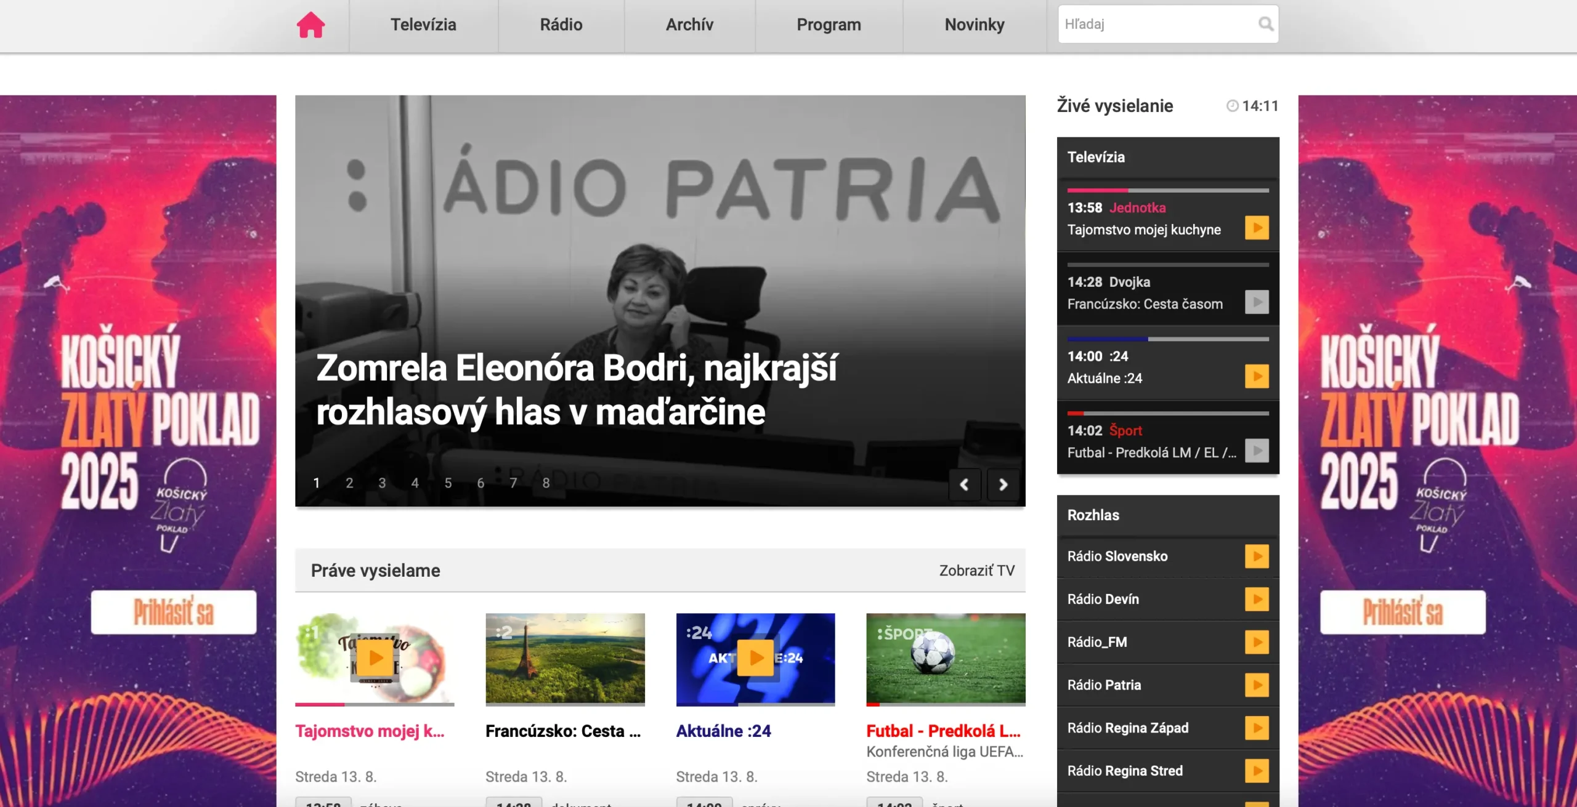This screenshot has width=1577, height=807.
Task: Play Jednotka live stream button
Action: 1257,228
